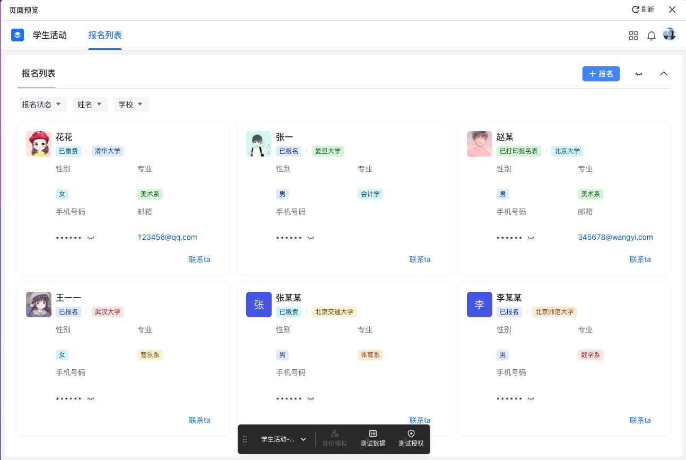
Task: Click the refresh icon in title bar
Action: click(x=635, y=10)
